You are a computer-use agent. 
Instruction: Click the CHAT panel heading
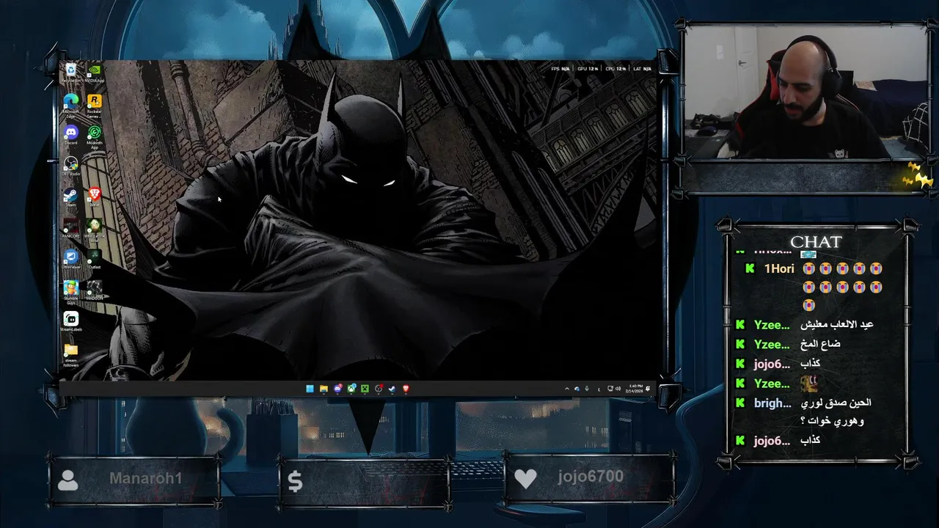(x=816, y=242)
